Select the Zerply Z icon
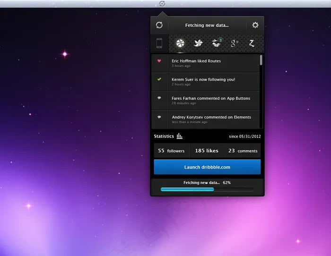331x256 pixels. click(252, 43)
